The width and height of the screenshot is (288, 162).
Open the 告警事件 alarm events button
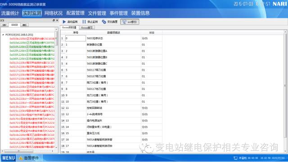29,158
